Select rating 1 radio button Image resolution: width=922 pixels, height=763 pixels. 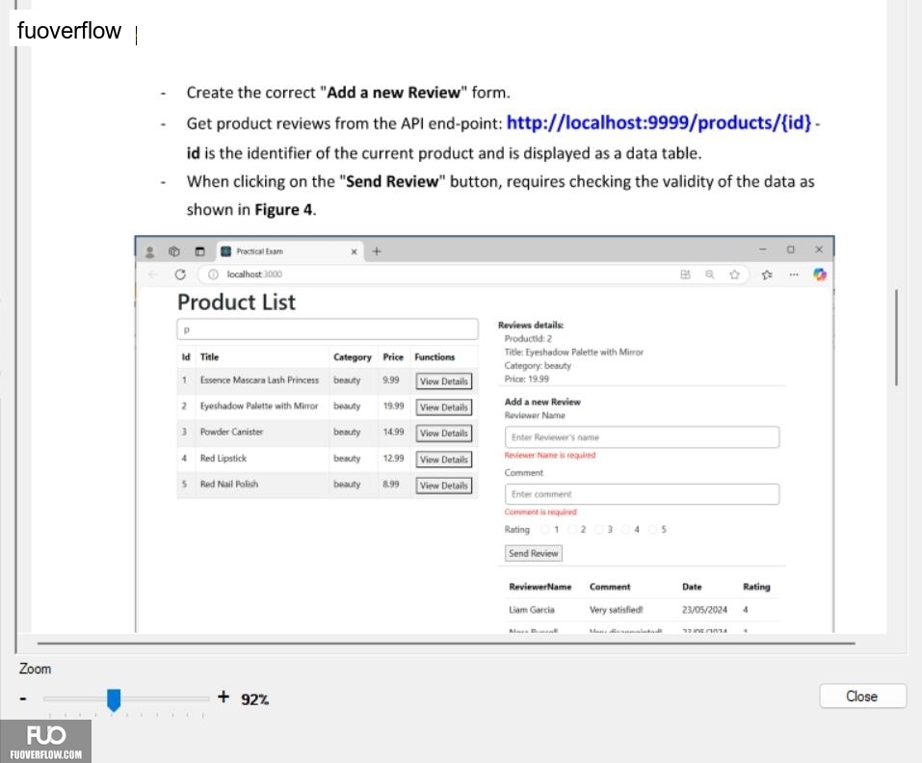click(545, 530)
